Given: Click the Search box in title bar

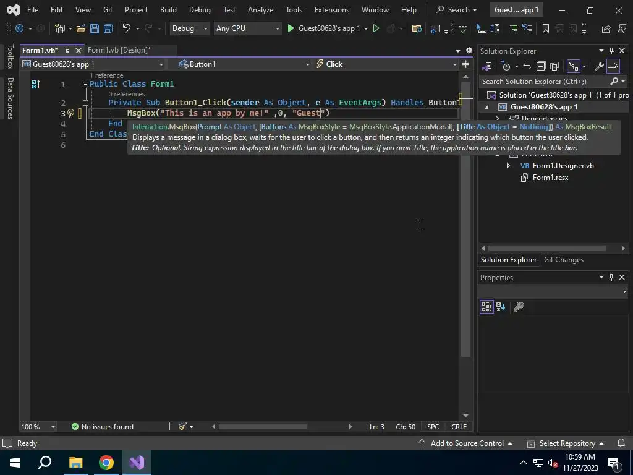Looking at the screenshot, I should pyautogui.click(x=457, y=10).
